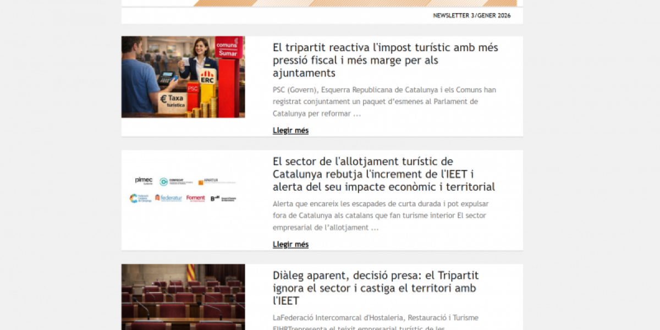Click the red Foment logo
This screenshot has height=330, width=660.
point(195,198)
